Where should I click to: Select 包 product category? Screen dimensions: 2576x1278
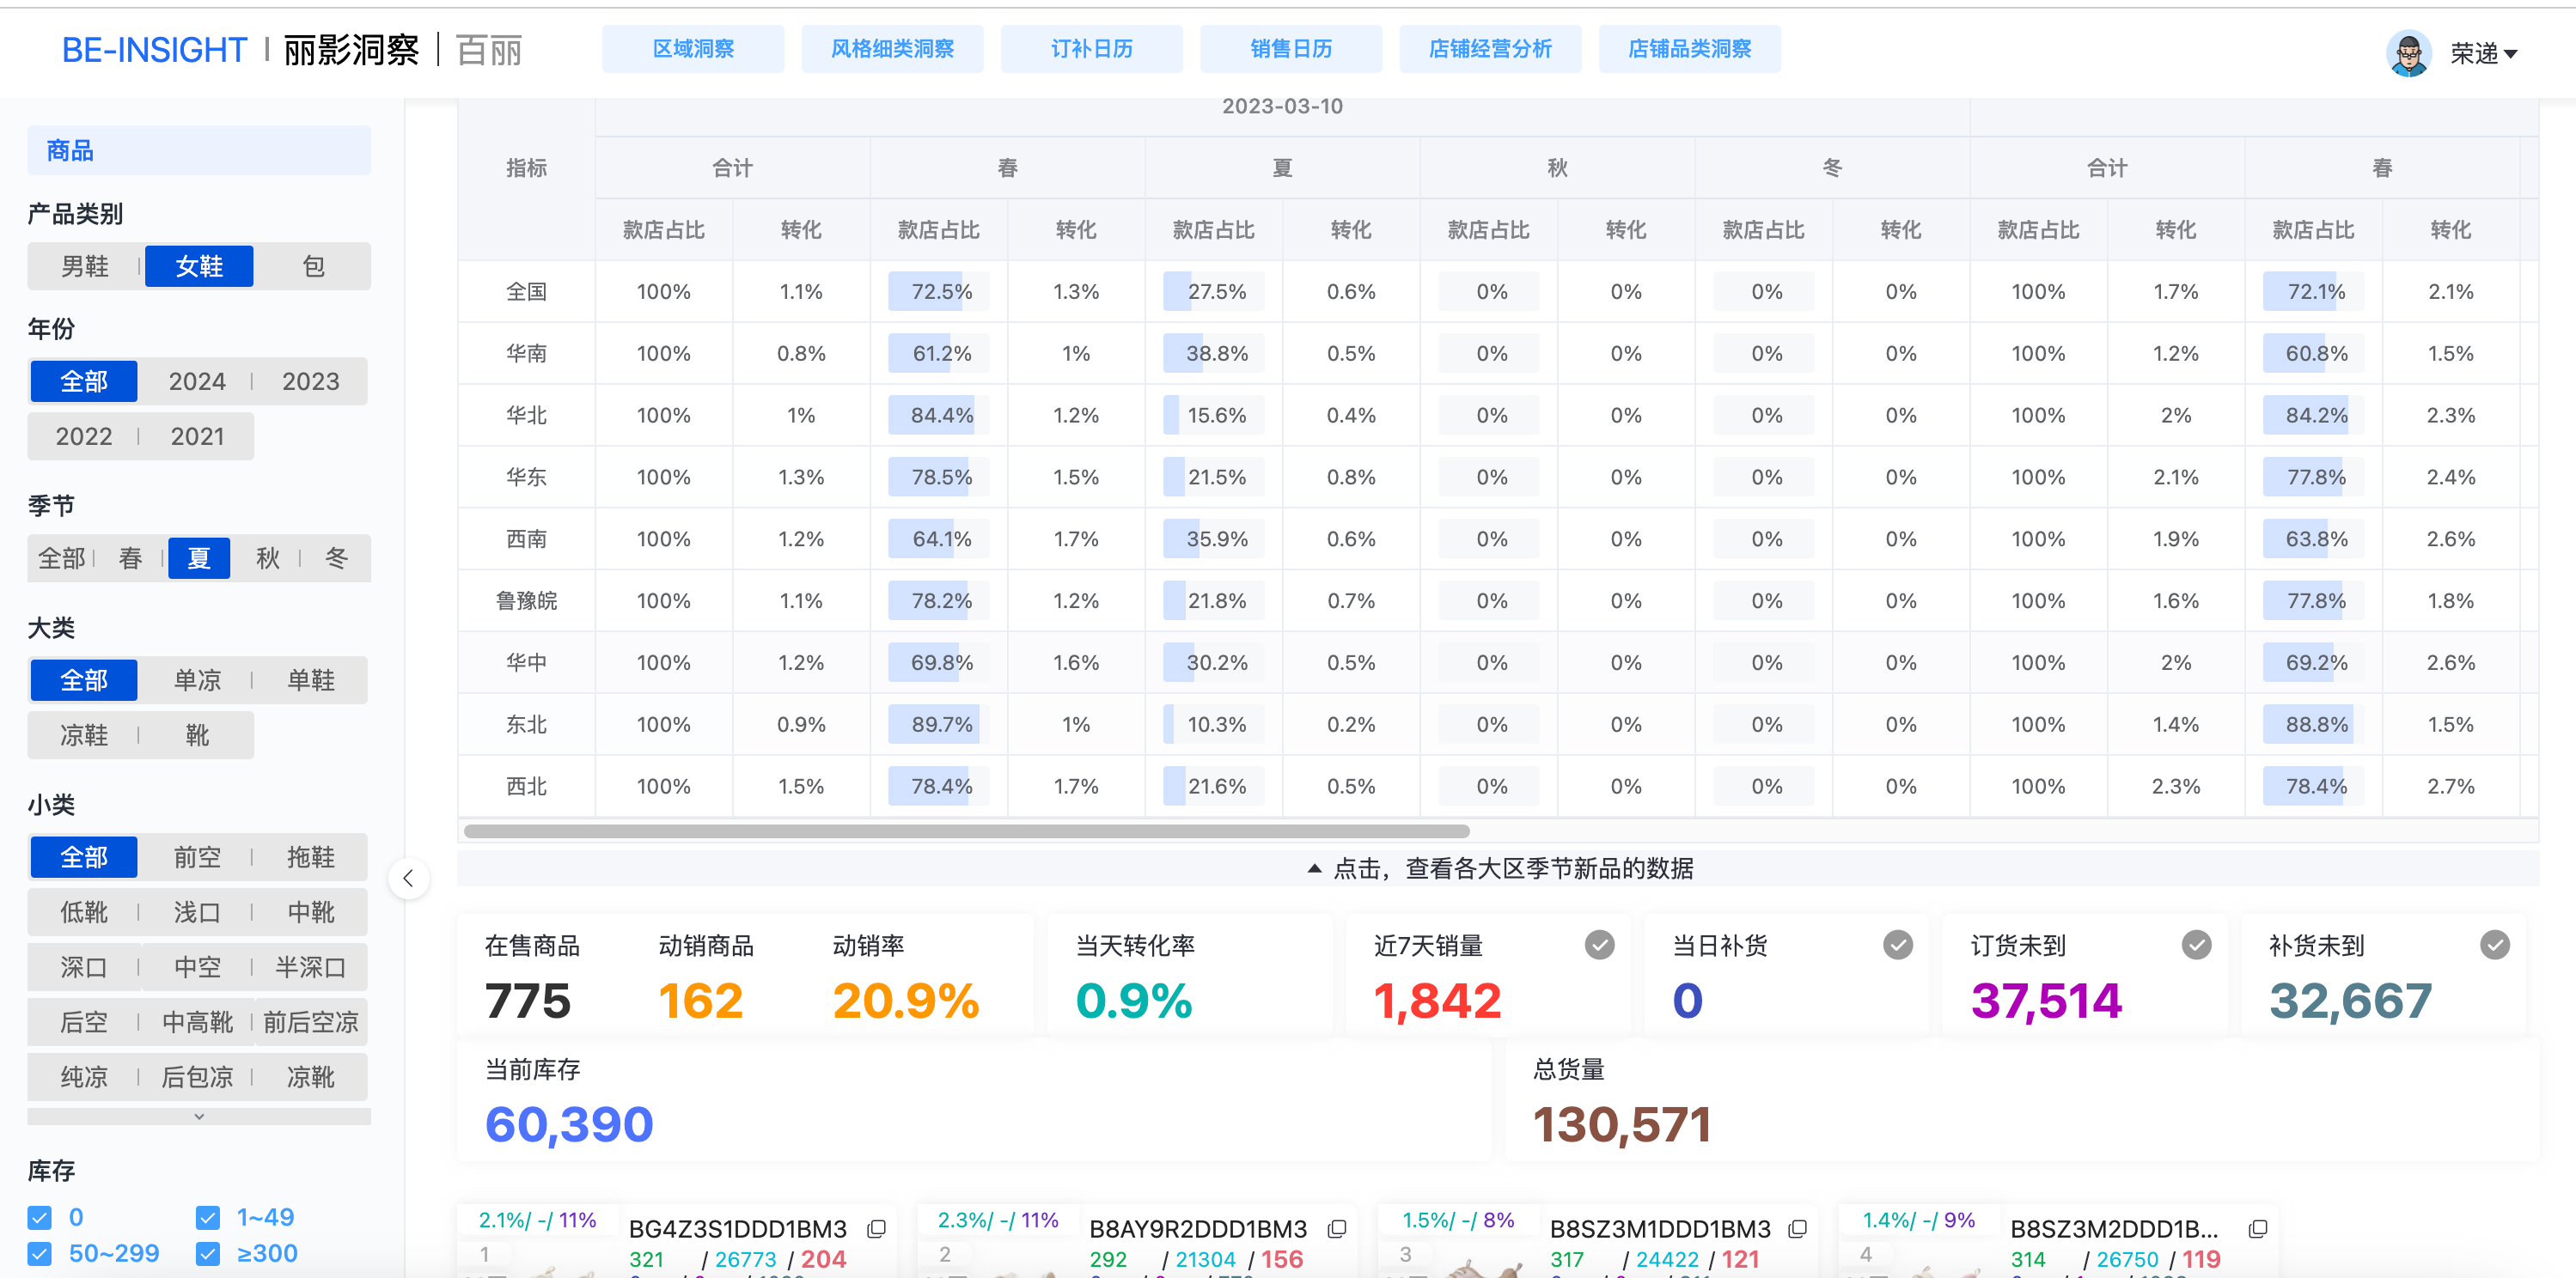click(313, 265)
